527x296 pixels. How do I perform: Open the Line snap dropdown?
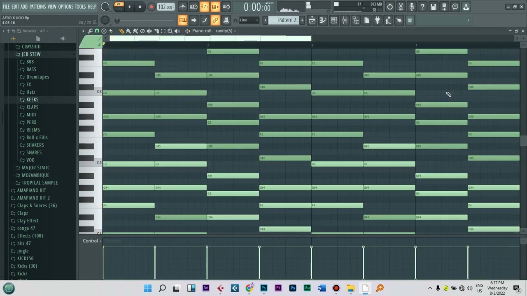point(250,20)
